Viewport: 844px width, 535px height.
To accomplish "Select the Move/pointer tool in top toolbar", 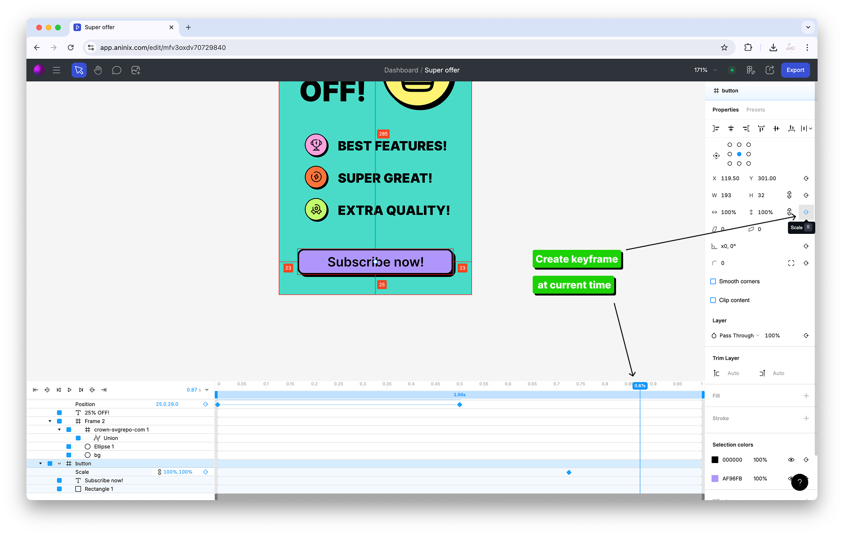I will [x=79, y=70].
